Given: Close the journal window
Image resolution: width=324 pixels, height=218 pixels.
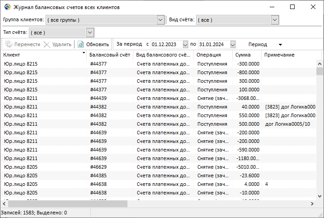Looking at the screenshot, I should pos(313,7).
